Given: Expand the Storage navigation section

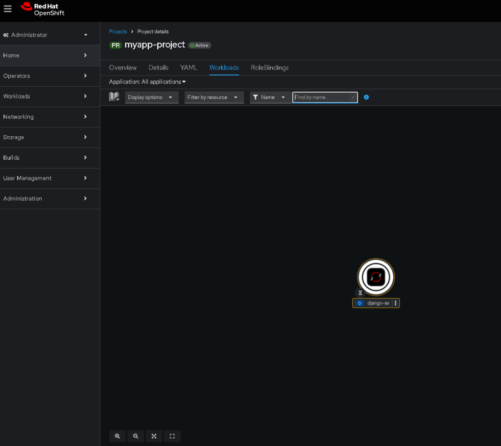Looking at the screenshot, I should tap(50, 137).
